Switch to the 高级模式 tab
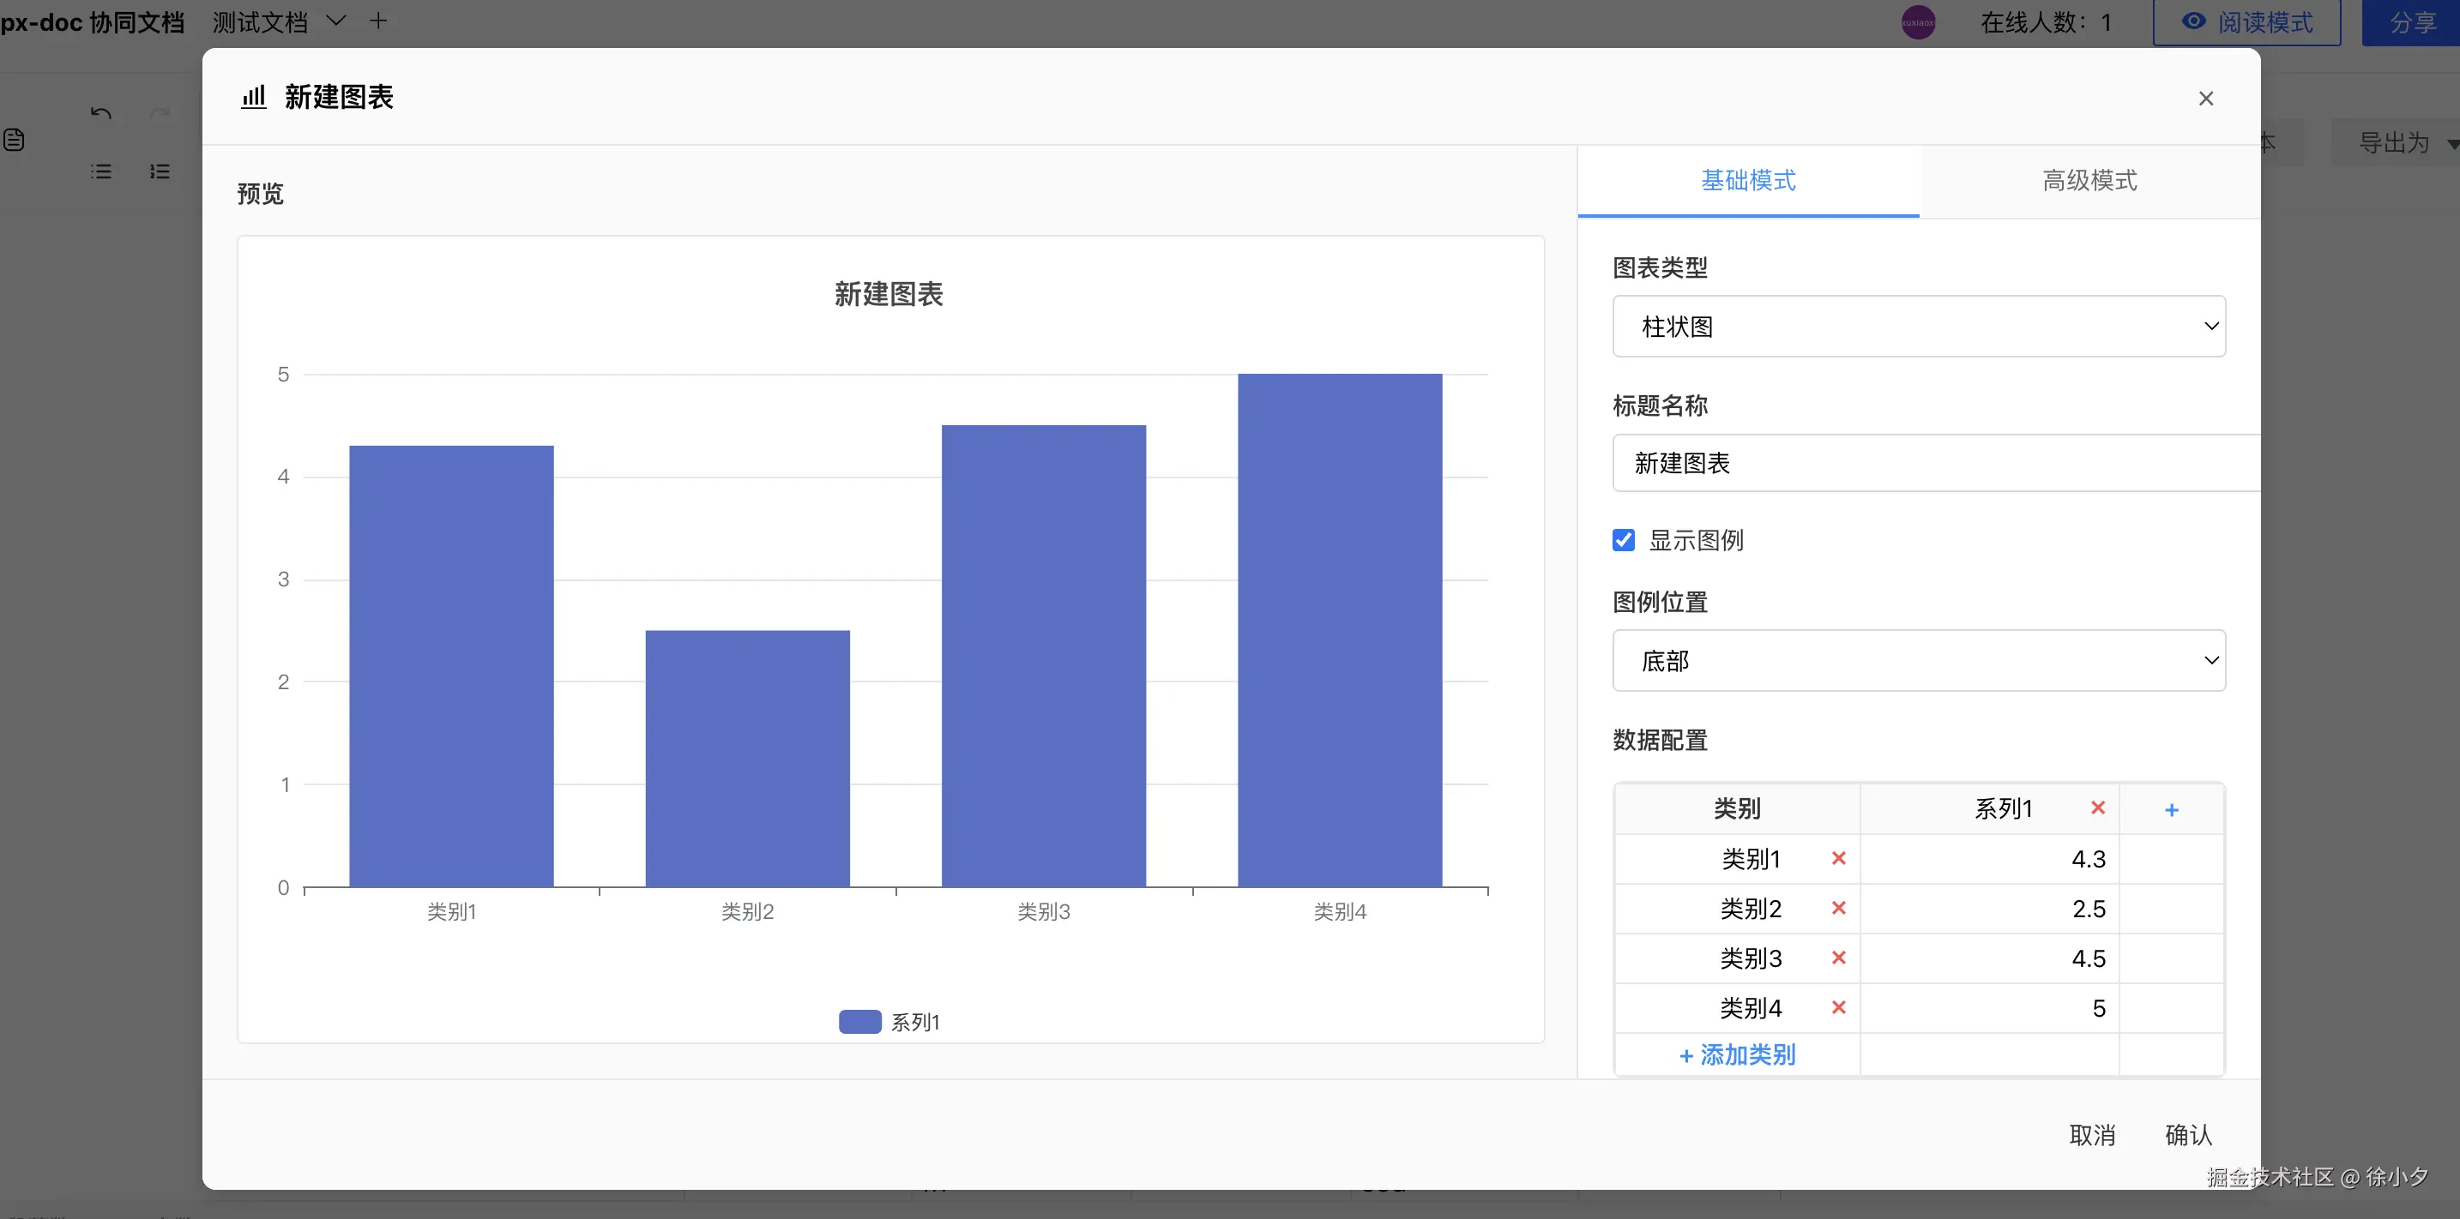2460x1219 pixels. 2089,180
